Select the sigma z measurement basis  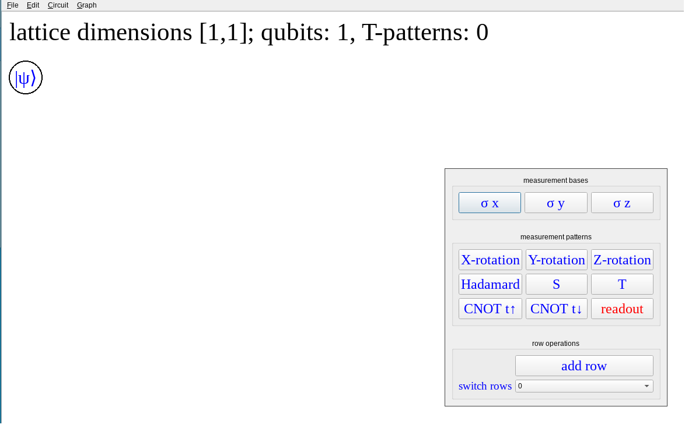621,203
